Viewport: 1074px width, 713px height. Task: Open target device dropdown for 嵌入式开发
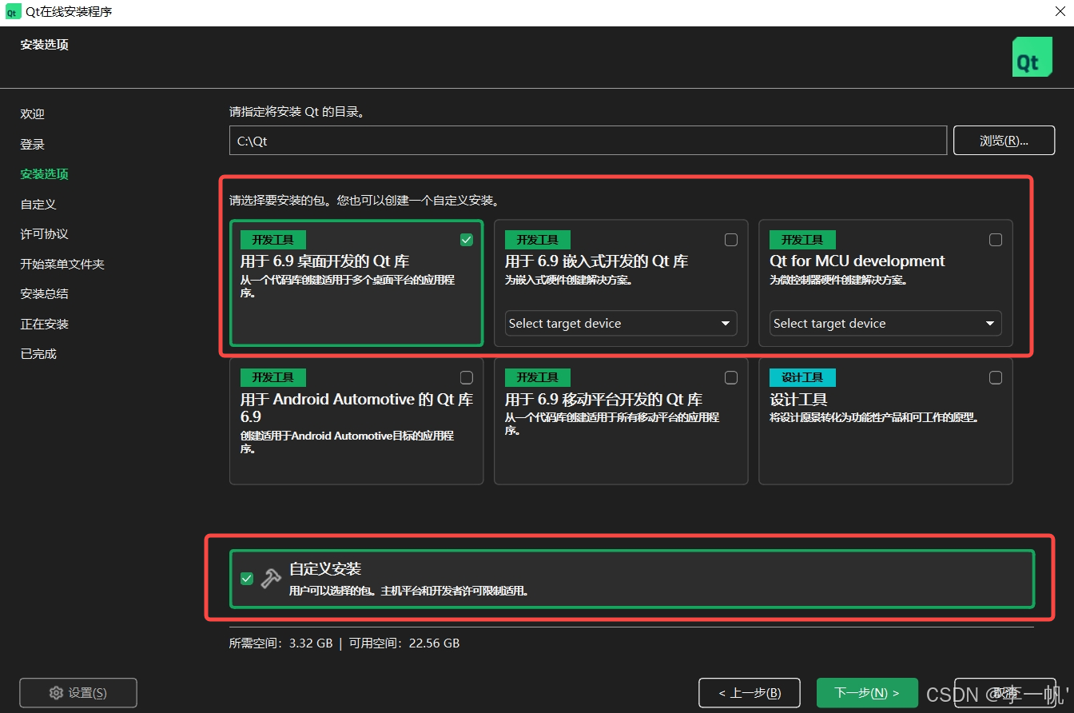pos(621,323)
